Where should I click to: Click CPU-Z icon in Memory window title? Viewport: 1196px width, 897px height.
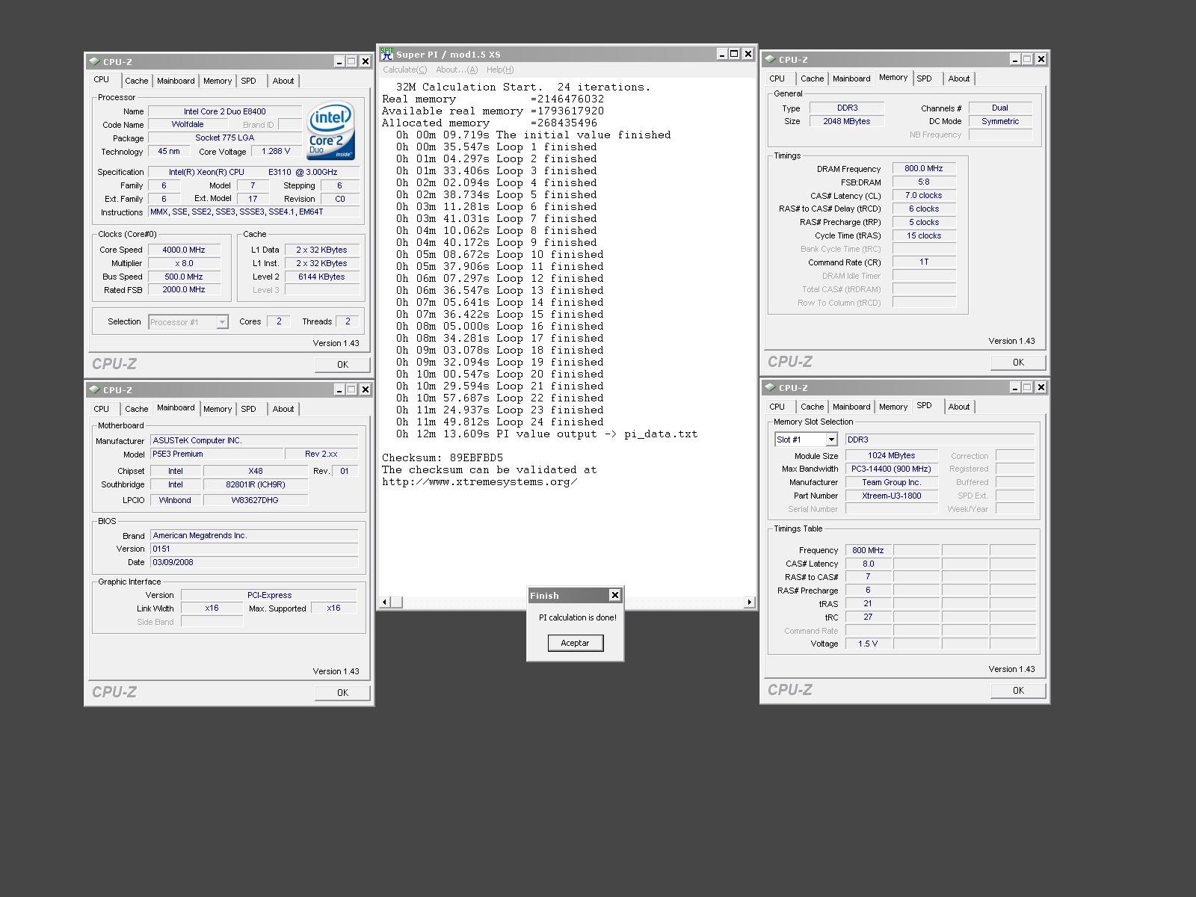point(770,59)
